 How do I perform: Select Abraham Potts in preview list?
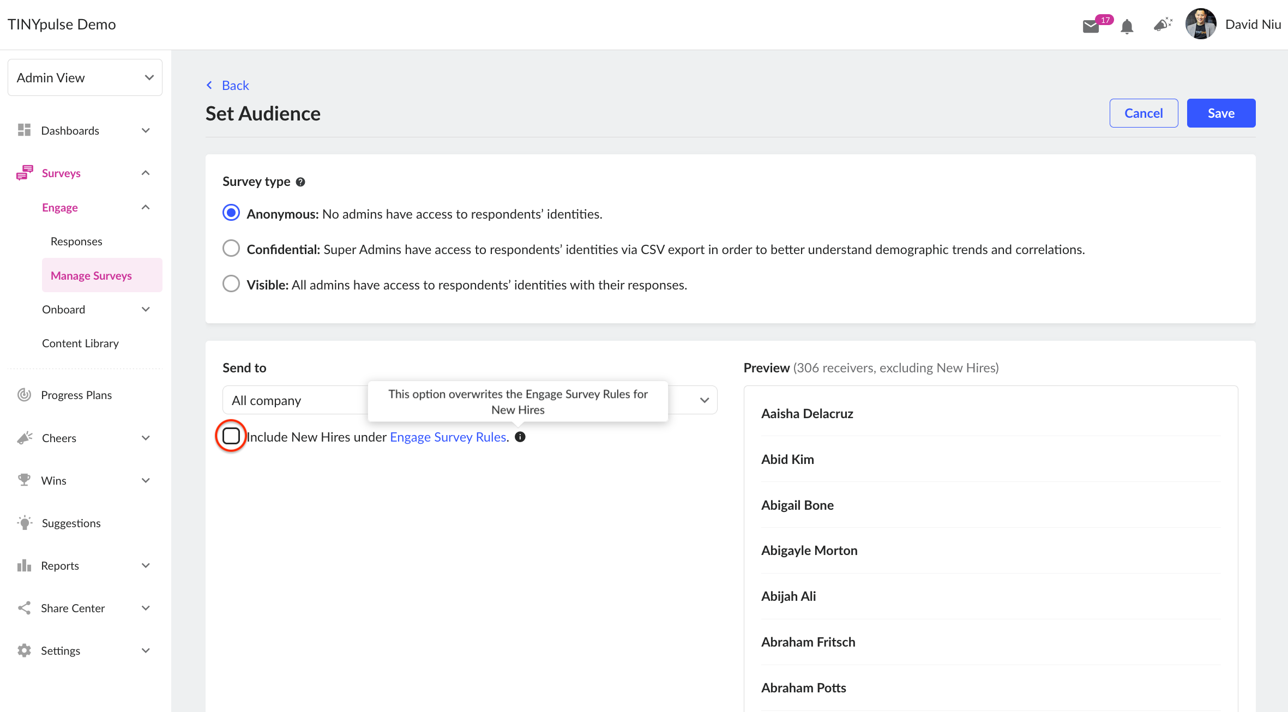click(804, 687)
